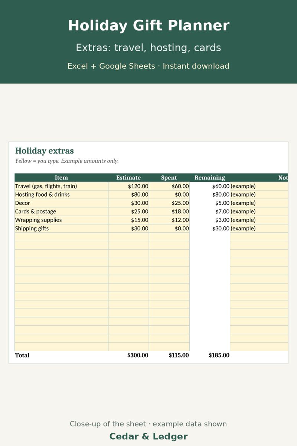Click the '(example)' note in the Travel row
The height and width of the screenshot is (446, 297).
(243, 186)
